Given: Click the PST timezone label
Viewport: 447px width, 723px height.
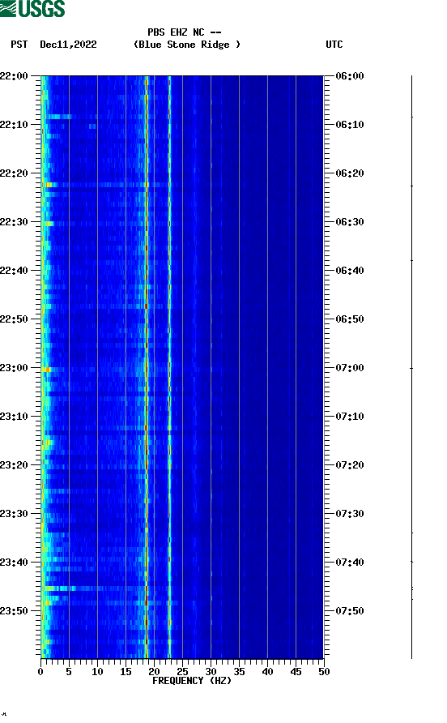Looking at the screenshot, I should (x=19, y=45).
